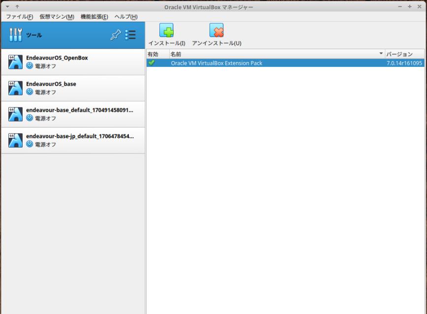Select endeavour-base_default_170491458091... name
The width and height of the screenshot is (427, 314).
80,110
